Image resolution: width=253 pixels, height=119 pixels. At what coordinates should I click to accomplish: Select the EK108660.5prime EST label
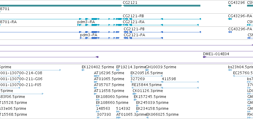[112, 103]
